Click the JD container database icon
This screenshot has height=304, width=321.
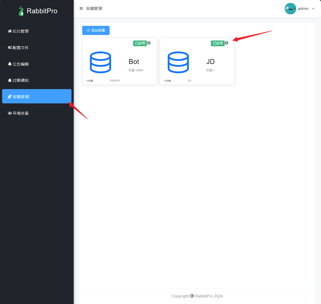coord(178,62)
